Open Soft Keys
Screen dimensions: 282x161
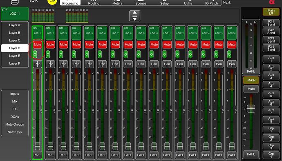(15, 132)
